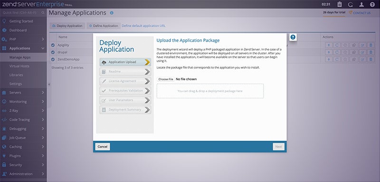Image resolution: width=380 pixels, height=182 pixels.
Task: Click the 26 days for trial text
Action: [334, 12]
